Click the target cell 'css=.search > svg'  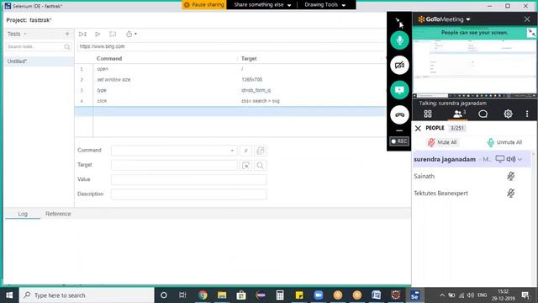click(x=261, y=101)
